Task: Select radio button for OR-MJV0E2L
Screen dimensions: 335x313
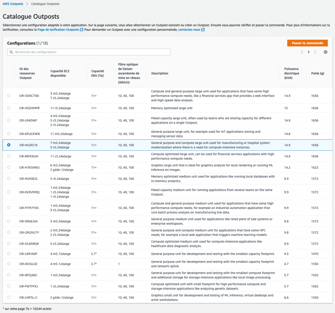Action: point(9,179)
